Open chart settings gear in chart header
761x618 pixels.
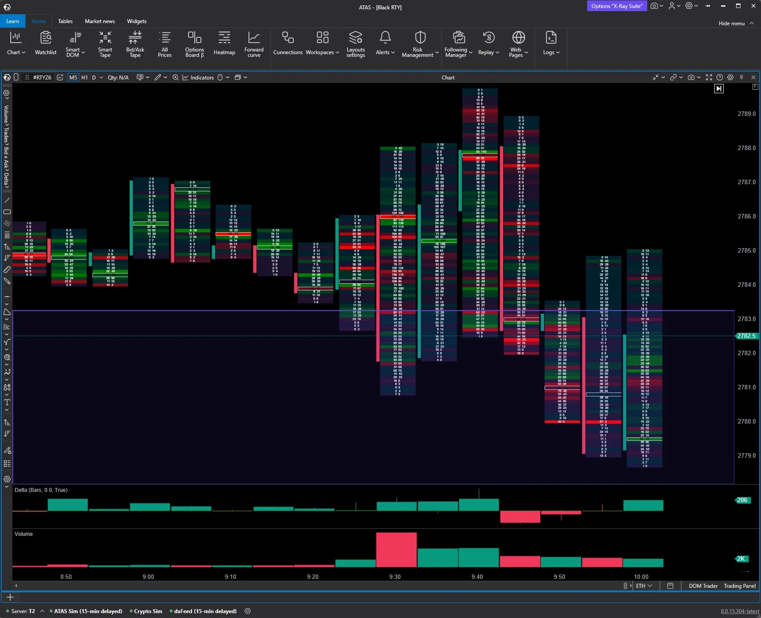pos(730,77)
